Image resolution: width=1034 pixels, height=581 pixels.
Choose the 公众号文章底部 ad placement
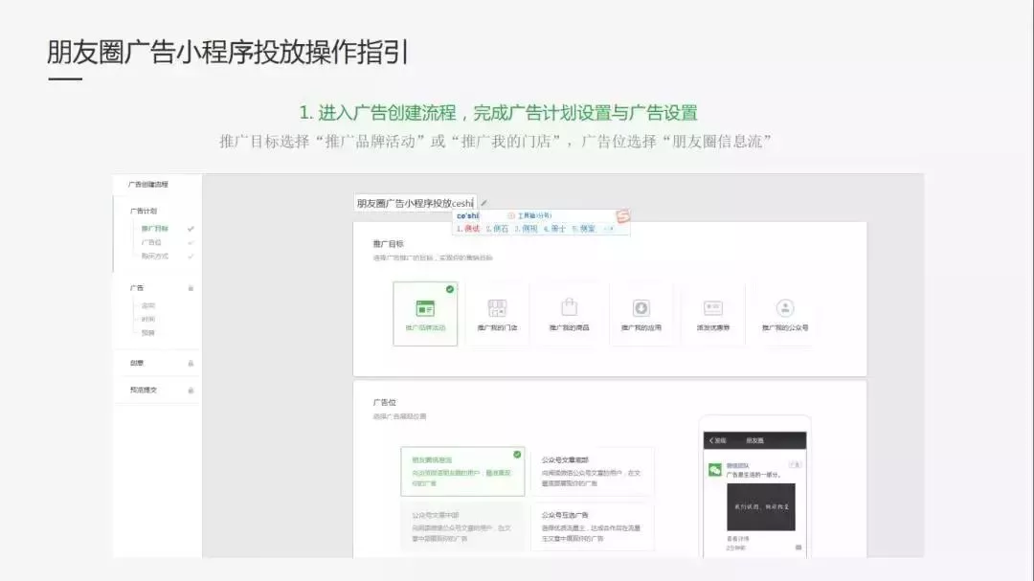pyautogui.click(x=593, y=472)
